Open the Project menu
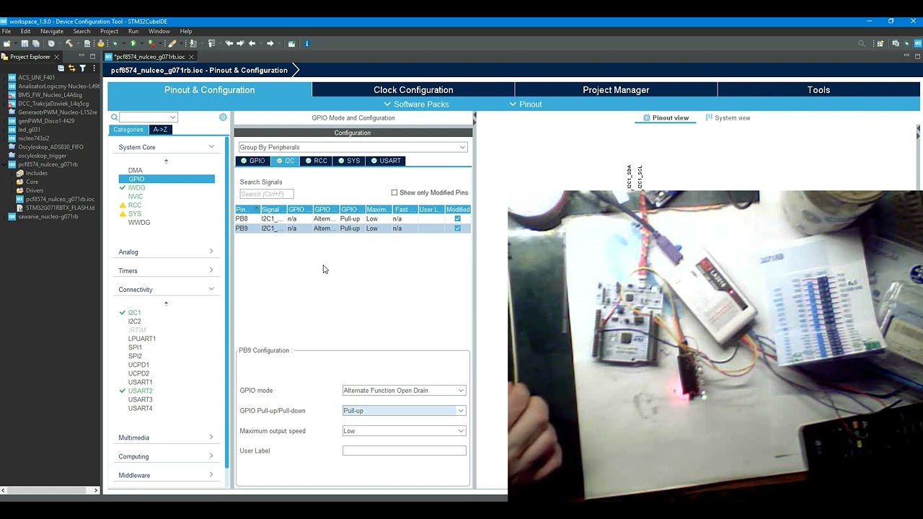This screenshot has width=923, height=519. click(x=109, y=31)
